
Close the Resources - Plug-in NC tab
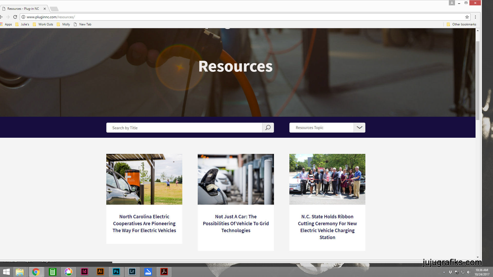(45, 9)
